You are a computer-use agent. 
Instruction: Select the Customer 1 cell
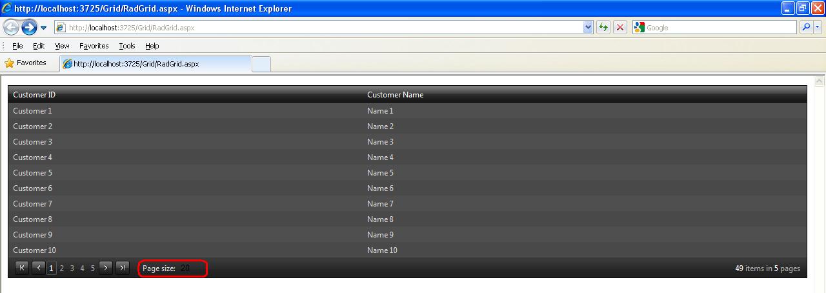tap(185, 111)
